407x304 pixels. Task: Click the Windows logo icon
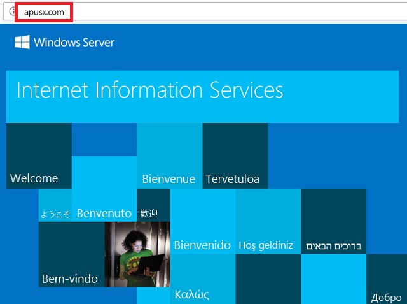pos(22,42)
